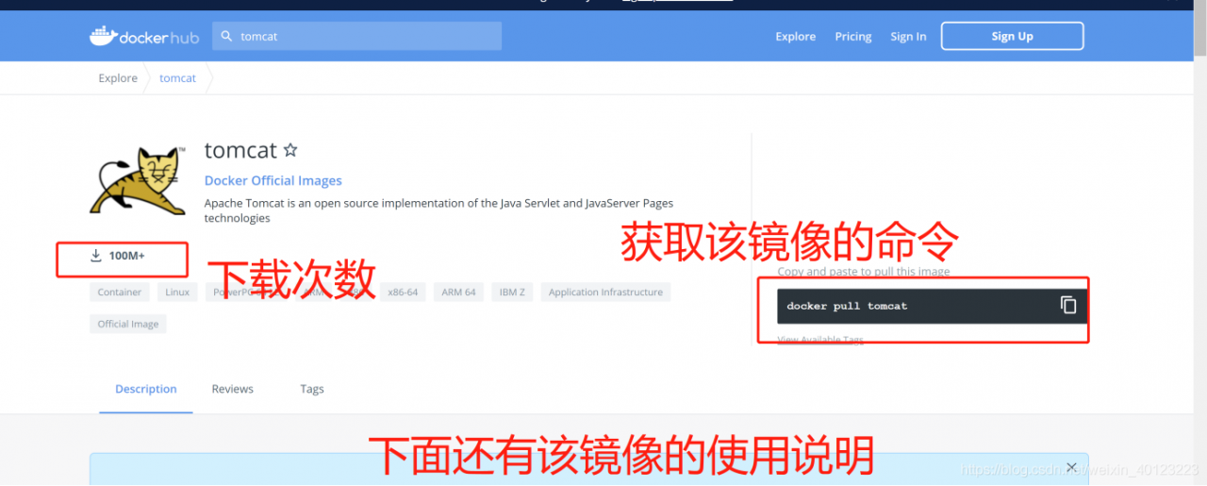Select the Linux tag chip
The image size is (1207, 486).
coord(177,293)
